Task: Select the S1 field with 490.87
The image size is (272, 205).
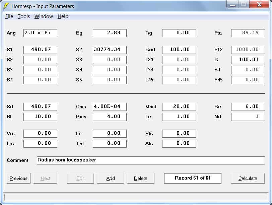Action: pos(40,50)
